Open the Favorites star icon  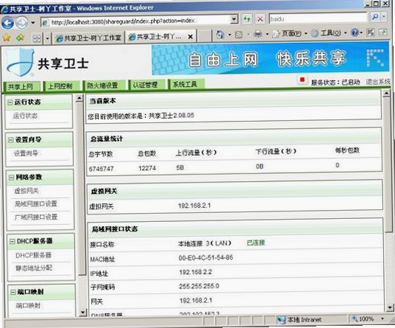(x=7, y=38)
